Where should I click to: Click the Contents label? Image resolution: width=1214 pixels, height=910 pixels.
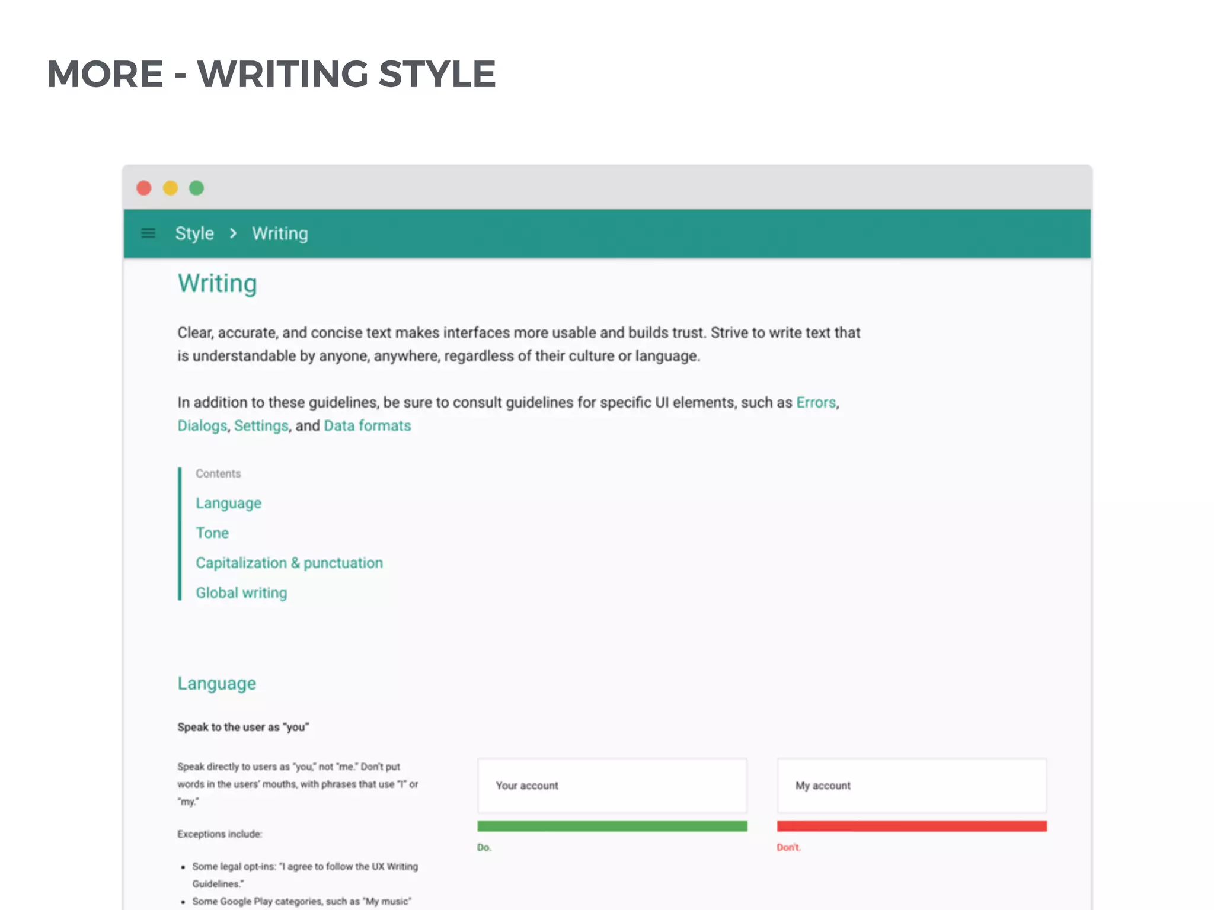tap(218, 473)
